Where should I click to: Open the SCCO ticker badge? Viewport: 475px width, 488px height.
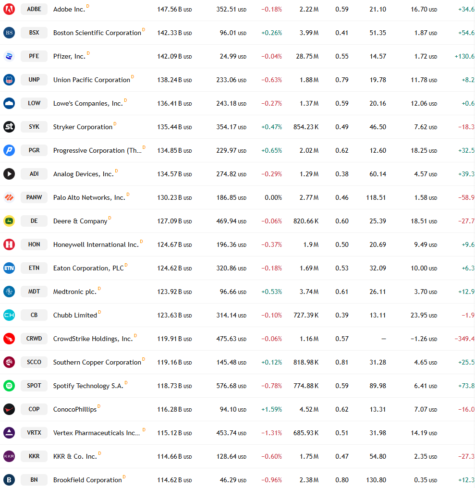tap(34, 362)
